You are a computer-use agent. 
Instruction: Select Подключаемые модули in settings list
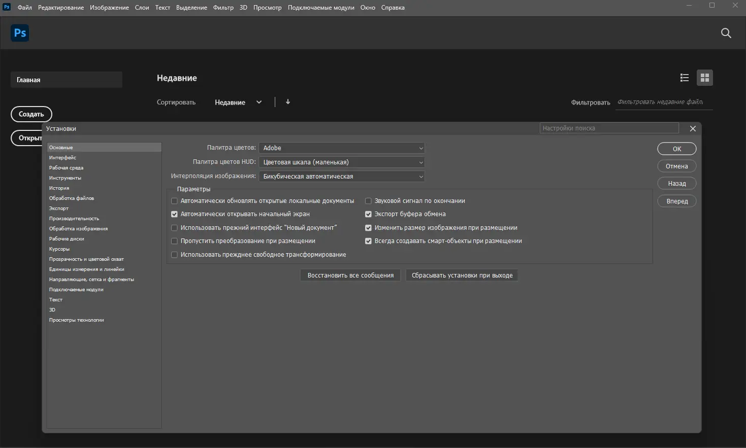[104, 290]
